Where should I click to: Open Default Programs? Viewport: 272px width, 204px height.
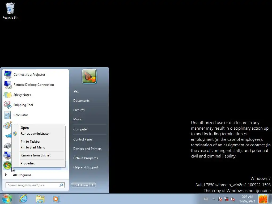(x=86, y=158)
